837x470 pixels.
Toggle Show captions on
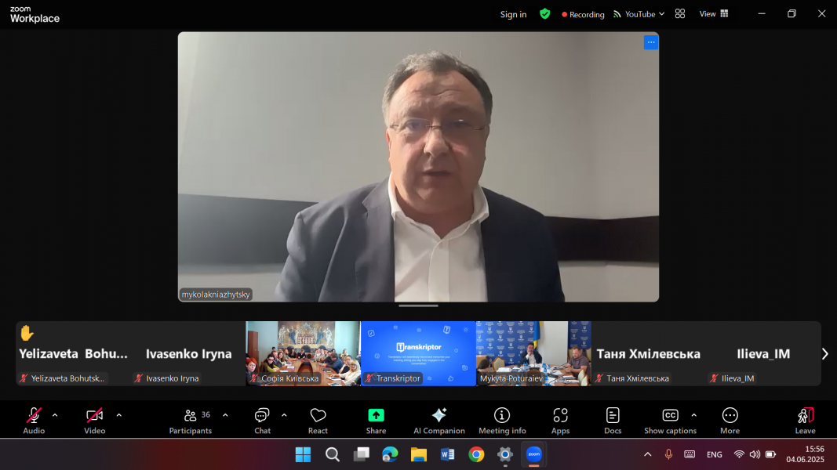(x=670, y=420)
